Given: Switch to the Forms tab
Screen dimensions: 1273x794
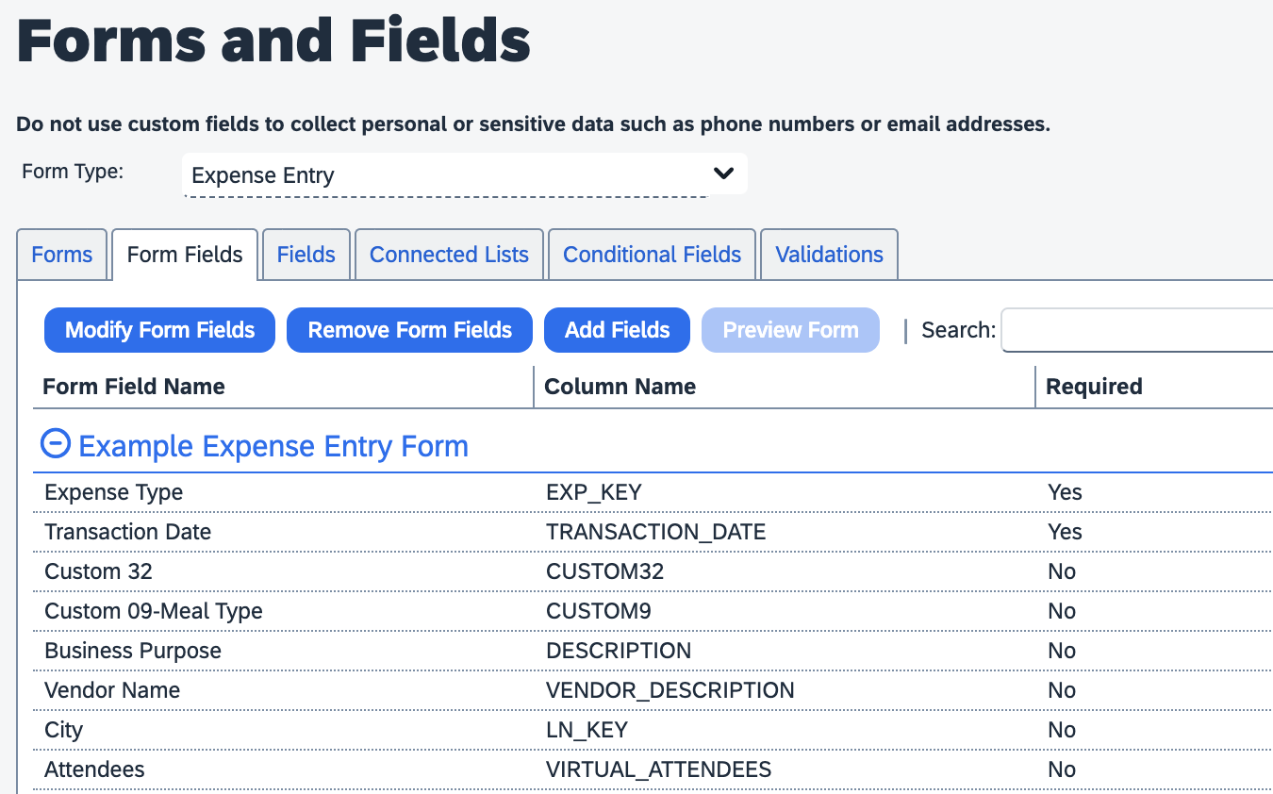Looking at the screenshot, I should tap(62, 255).
